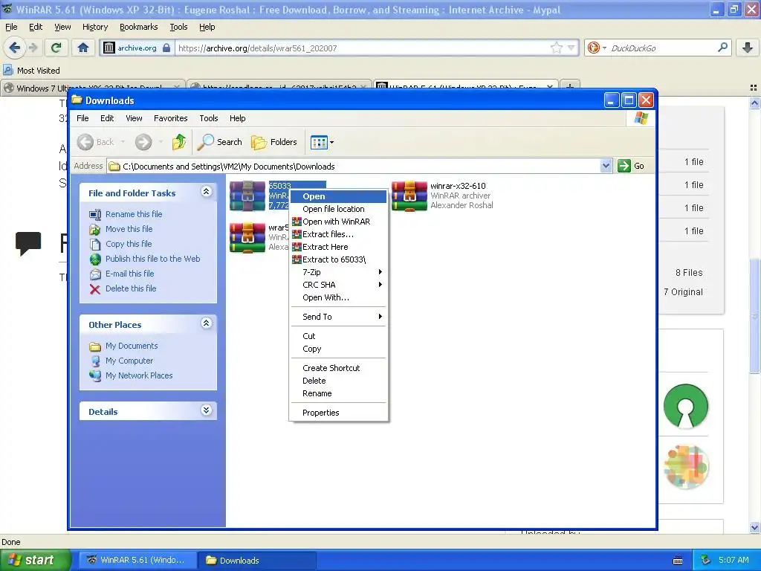Choose Rename in the context menu

338,393
